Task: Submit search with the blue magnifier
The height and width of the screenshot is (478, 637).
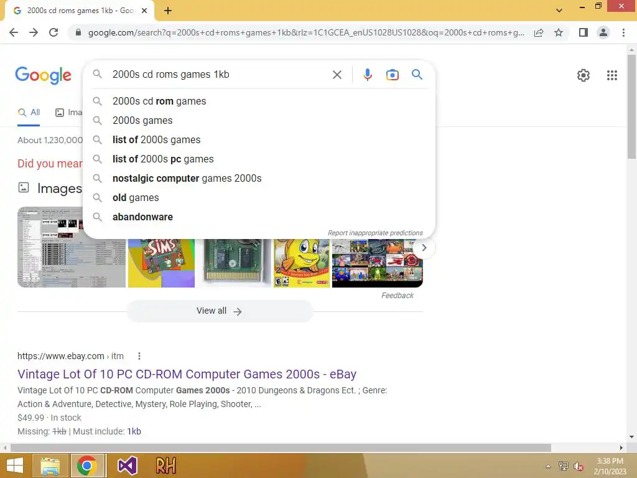Action: tap(417, 75)
